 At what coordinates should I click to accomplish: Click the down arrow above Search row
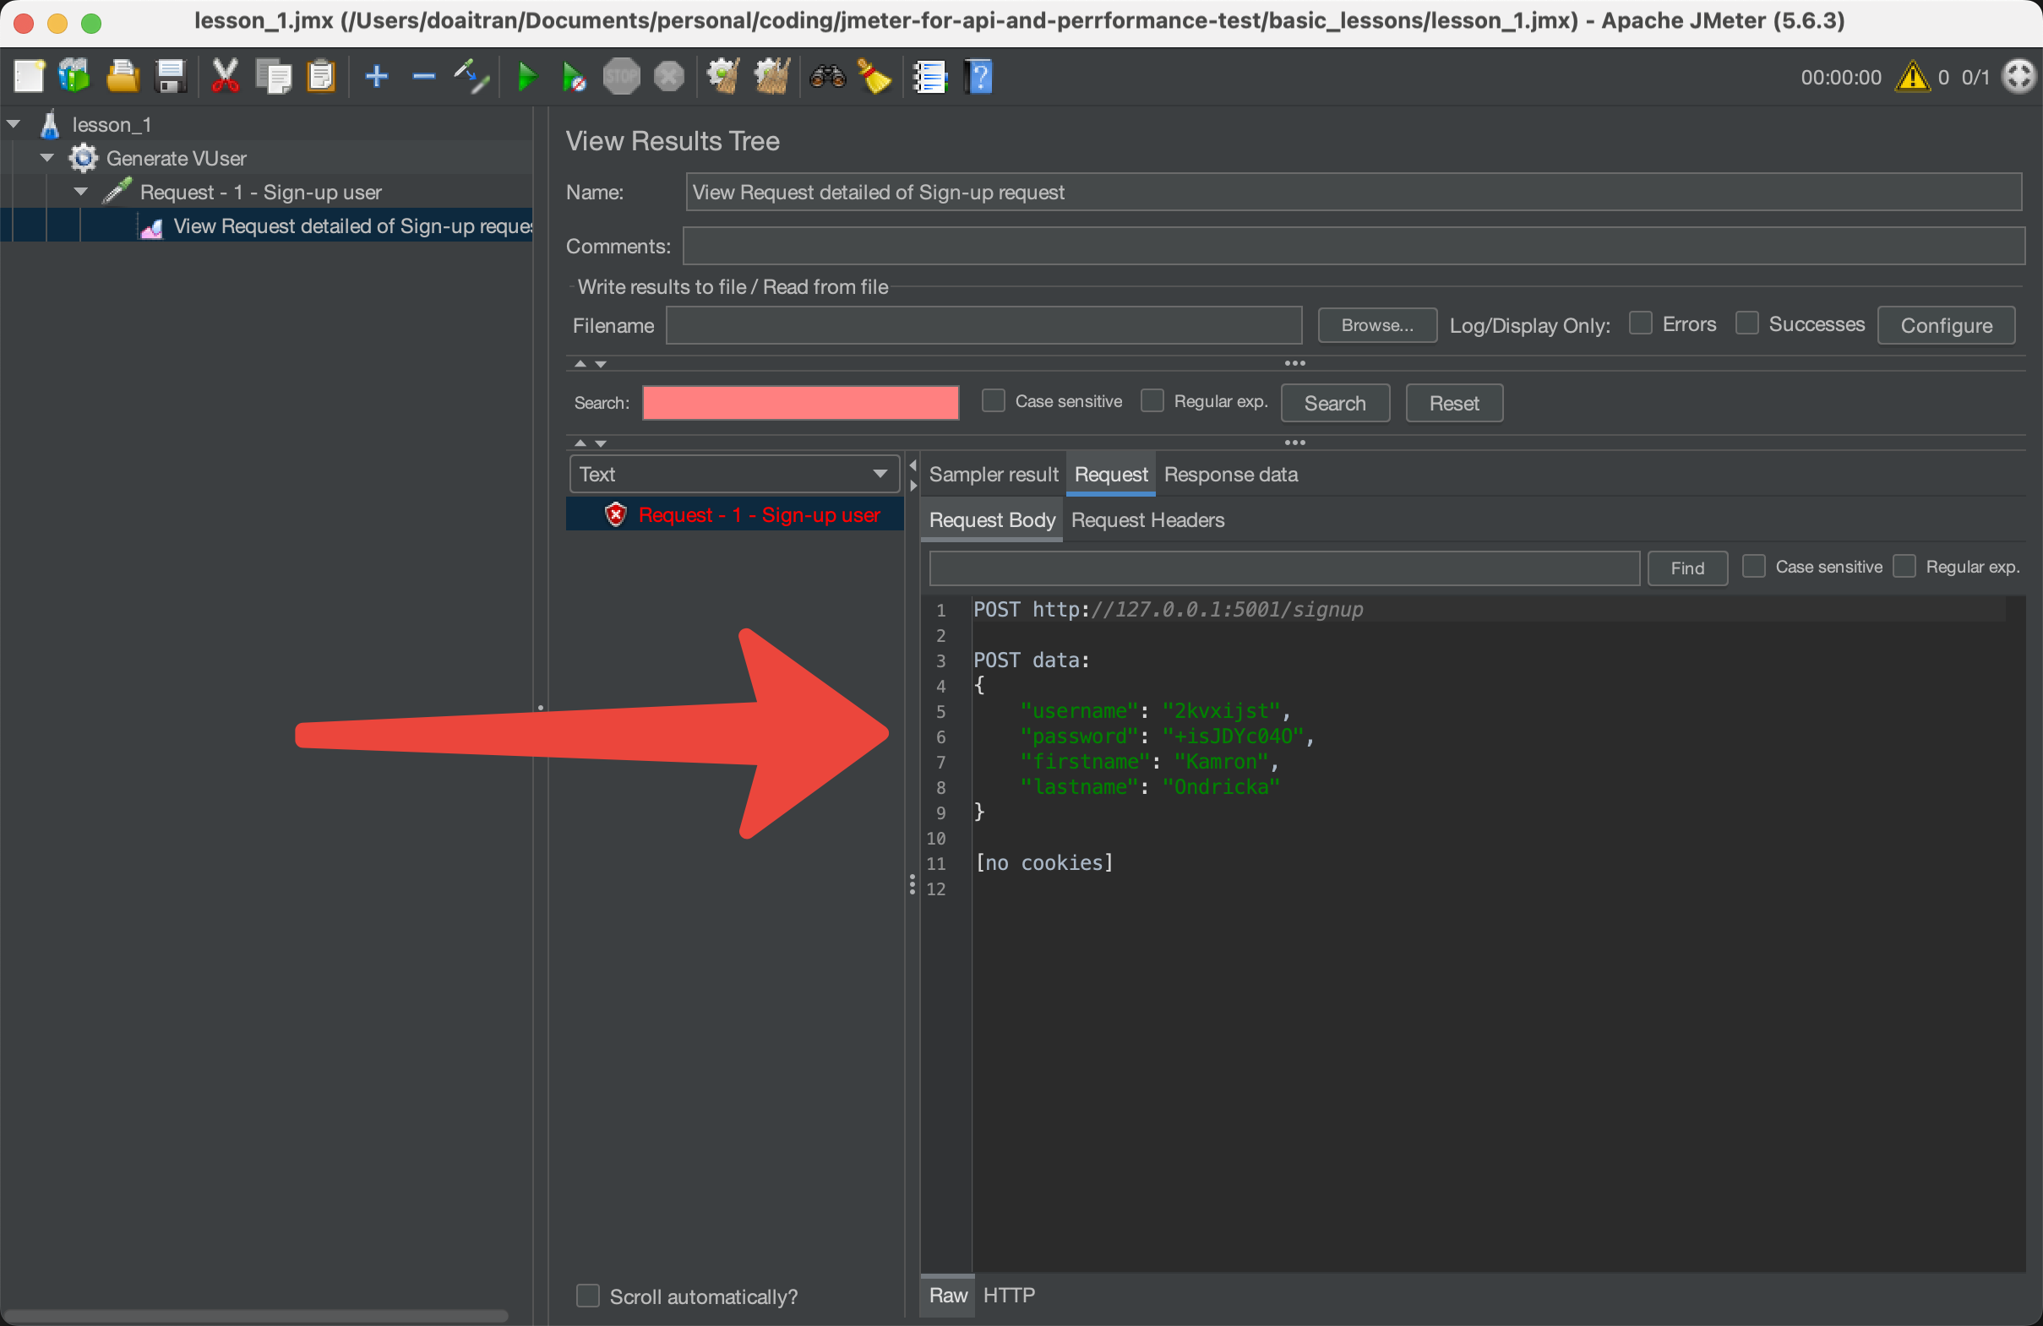pos(601,364)
